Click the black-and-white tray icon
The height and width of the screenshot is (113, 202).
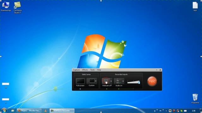click(x=170, y=111)
